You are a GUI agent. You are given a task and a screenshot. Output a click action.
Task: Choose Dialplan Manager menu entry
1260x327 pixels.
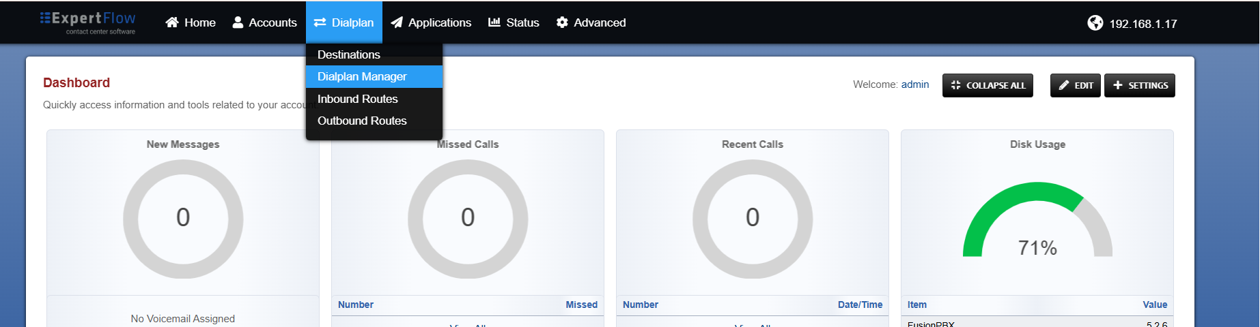click(x=374, y=76)
